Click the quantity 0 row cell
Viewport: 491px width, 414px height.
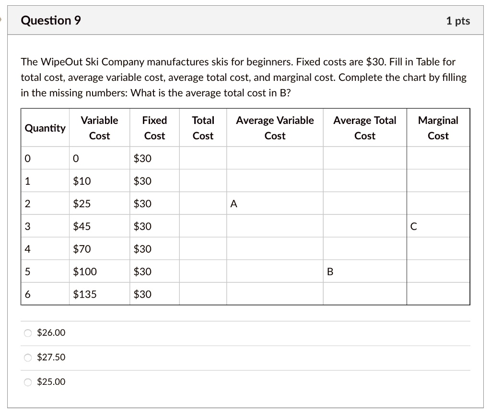pos(28,158)
